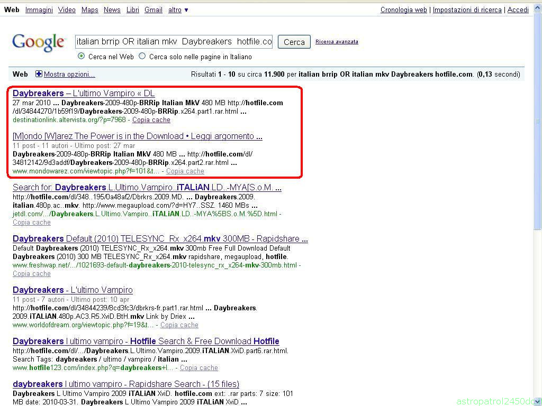Open cached copy of mondowarez.com result
Screen dimensions: 542x406
[185, 171]
